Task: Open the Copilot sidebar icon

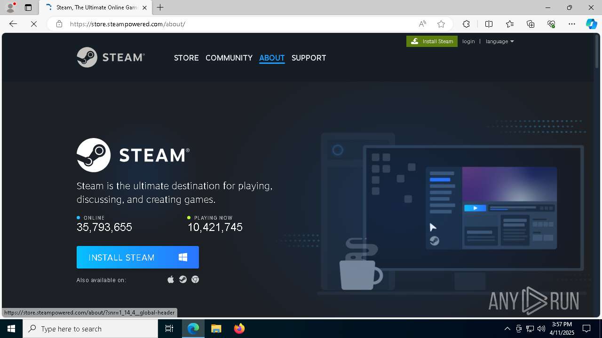Action: 591,24
